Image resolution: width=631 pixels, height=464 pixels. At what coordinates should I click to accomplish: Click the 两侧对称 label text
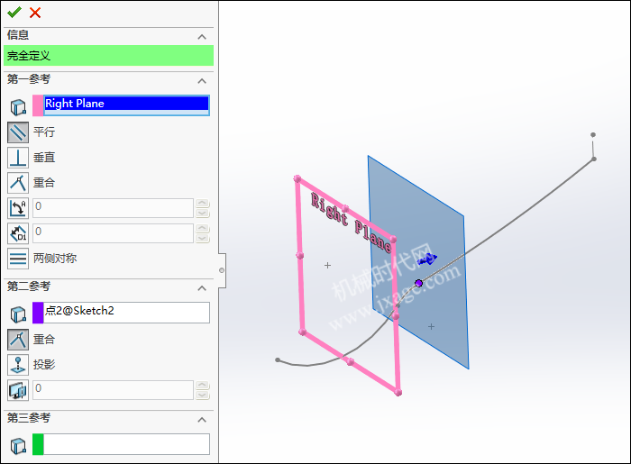(55, 259)
